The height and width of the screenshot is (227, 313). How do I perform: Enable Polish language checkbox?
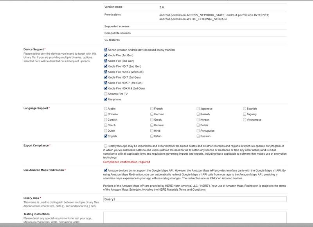[198, 125]
